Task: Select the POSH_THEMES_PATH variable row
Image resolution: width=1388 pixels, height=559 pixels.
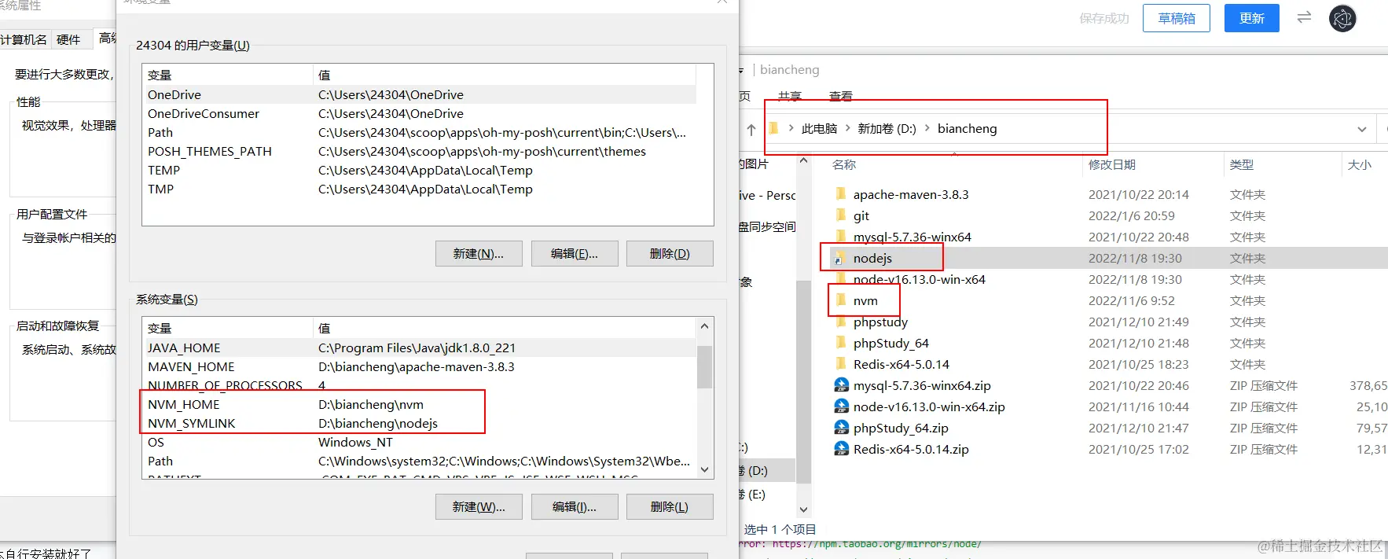Action: pos(420,151)
